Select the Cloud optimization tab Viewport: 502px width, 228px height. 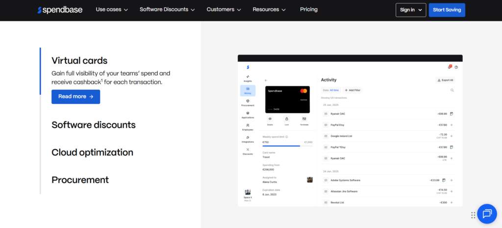(x=92, y=152)
